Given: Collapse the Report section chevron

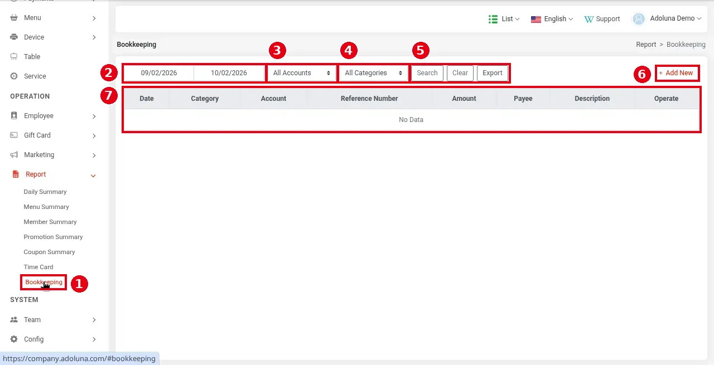Looking at the screenshot, I should click(93, 176).
